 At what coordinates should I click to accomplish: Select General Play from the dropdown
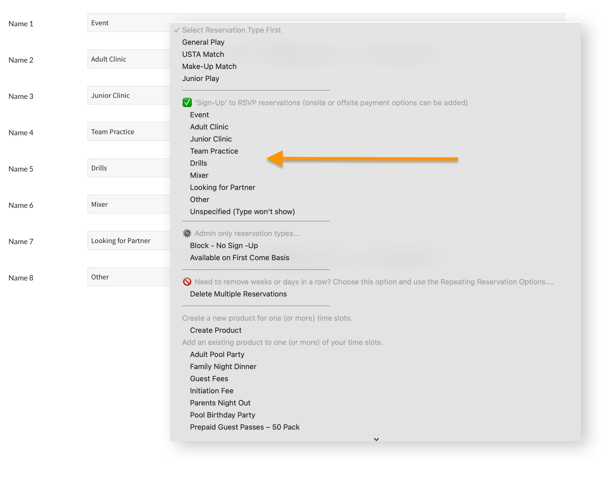203,42
